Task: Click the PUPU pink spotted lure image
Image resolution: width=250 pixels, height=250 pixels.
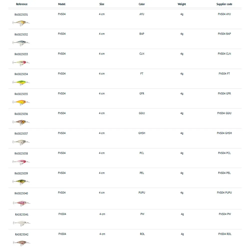Action: [21, 203]
